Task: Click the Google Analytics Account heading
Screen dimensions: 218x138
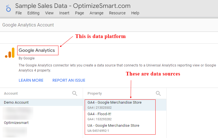Action: coord(28,25)
